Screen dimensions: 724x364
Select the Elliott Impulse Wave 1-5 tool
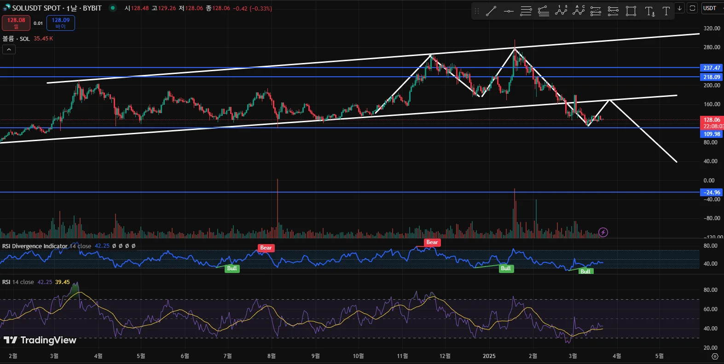click(x=561, y=11)
